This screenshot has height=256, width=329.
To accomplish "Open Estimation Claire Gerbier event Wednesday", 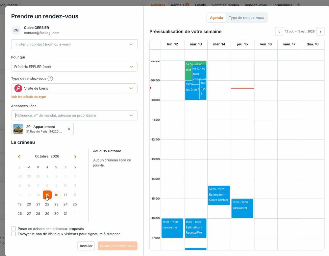I will [x=219, y=195].
